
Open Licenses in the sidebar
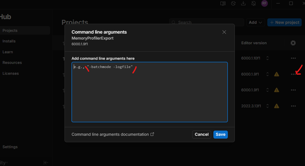(11, 73)
